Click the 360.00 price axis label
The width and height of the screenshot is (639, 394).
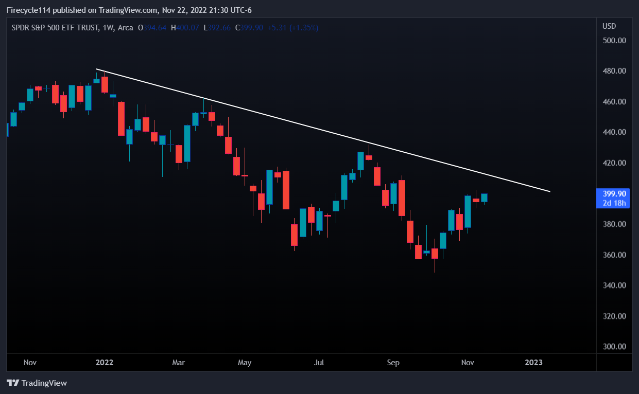pyautogui.click(x=614, y=255)
